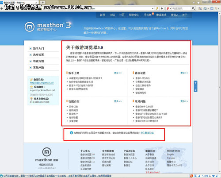221x178 pixels.
Task: Click page-down arrow on floating blue widget
Action: [x=195, y=90]
